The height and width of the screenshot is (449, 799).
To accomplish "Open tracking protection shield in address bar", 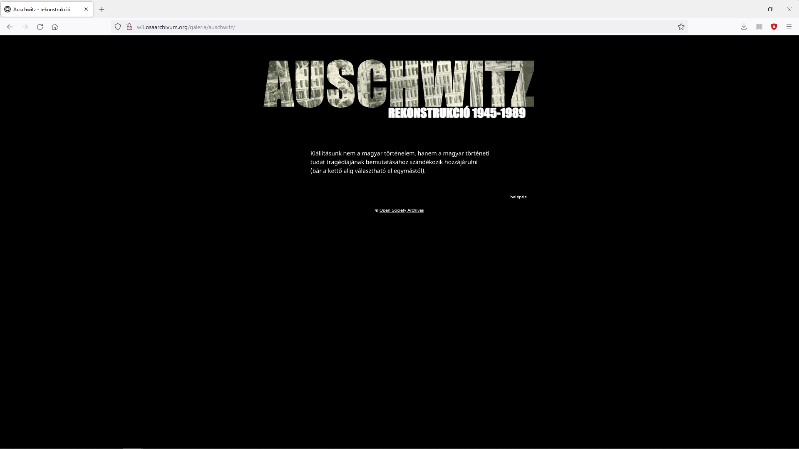I will [x=118, y=27].
